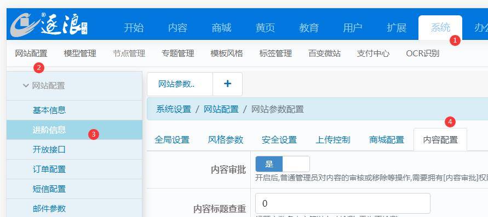The height and width of the screenshot is (217, 488).
Task: Switch to 全局设置 tab
Action: pyautogui.click(x=172, y=140)
